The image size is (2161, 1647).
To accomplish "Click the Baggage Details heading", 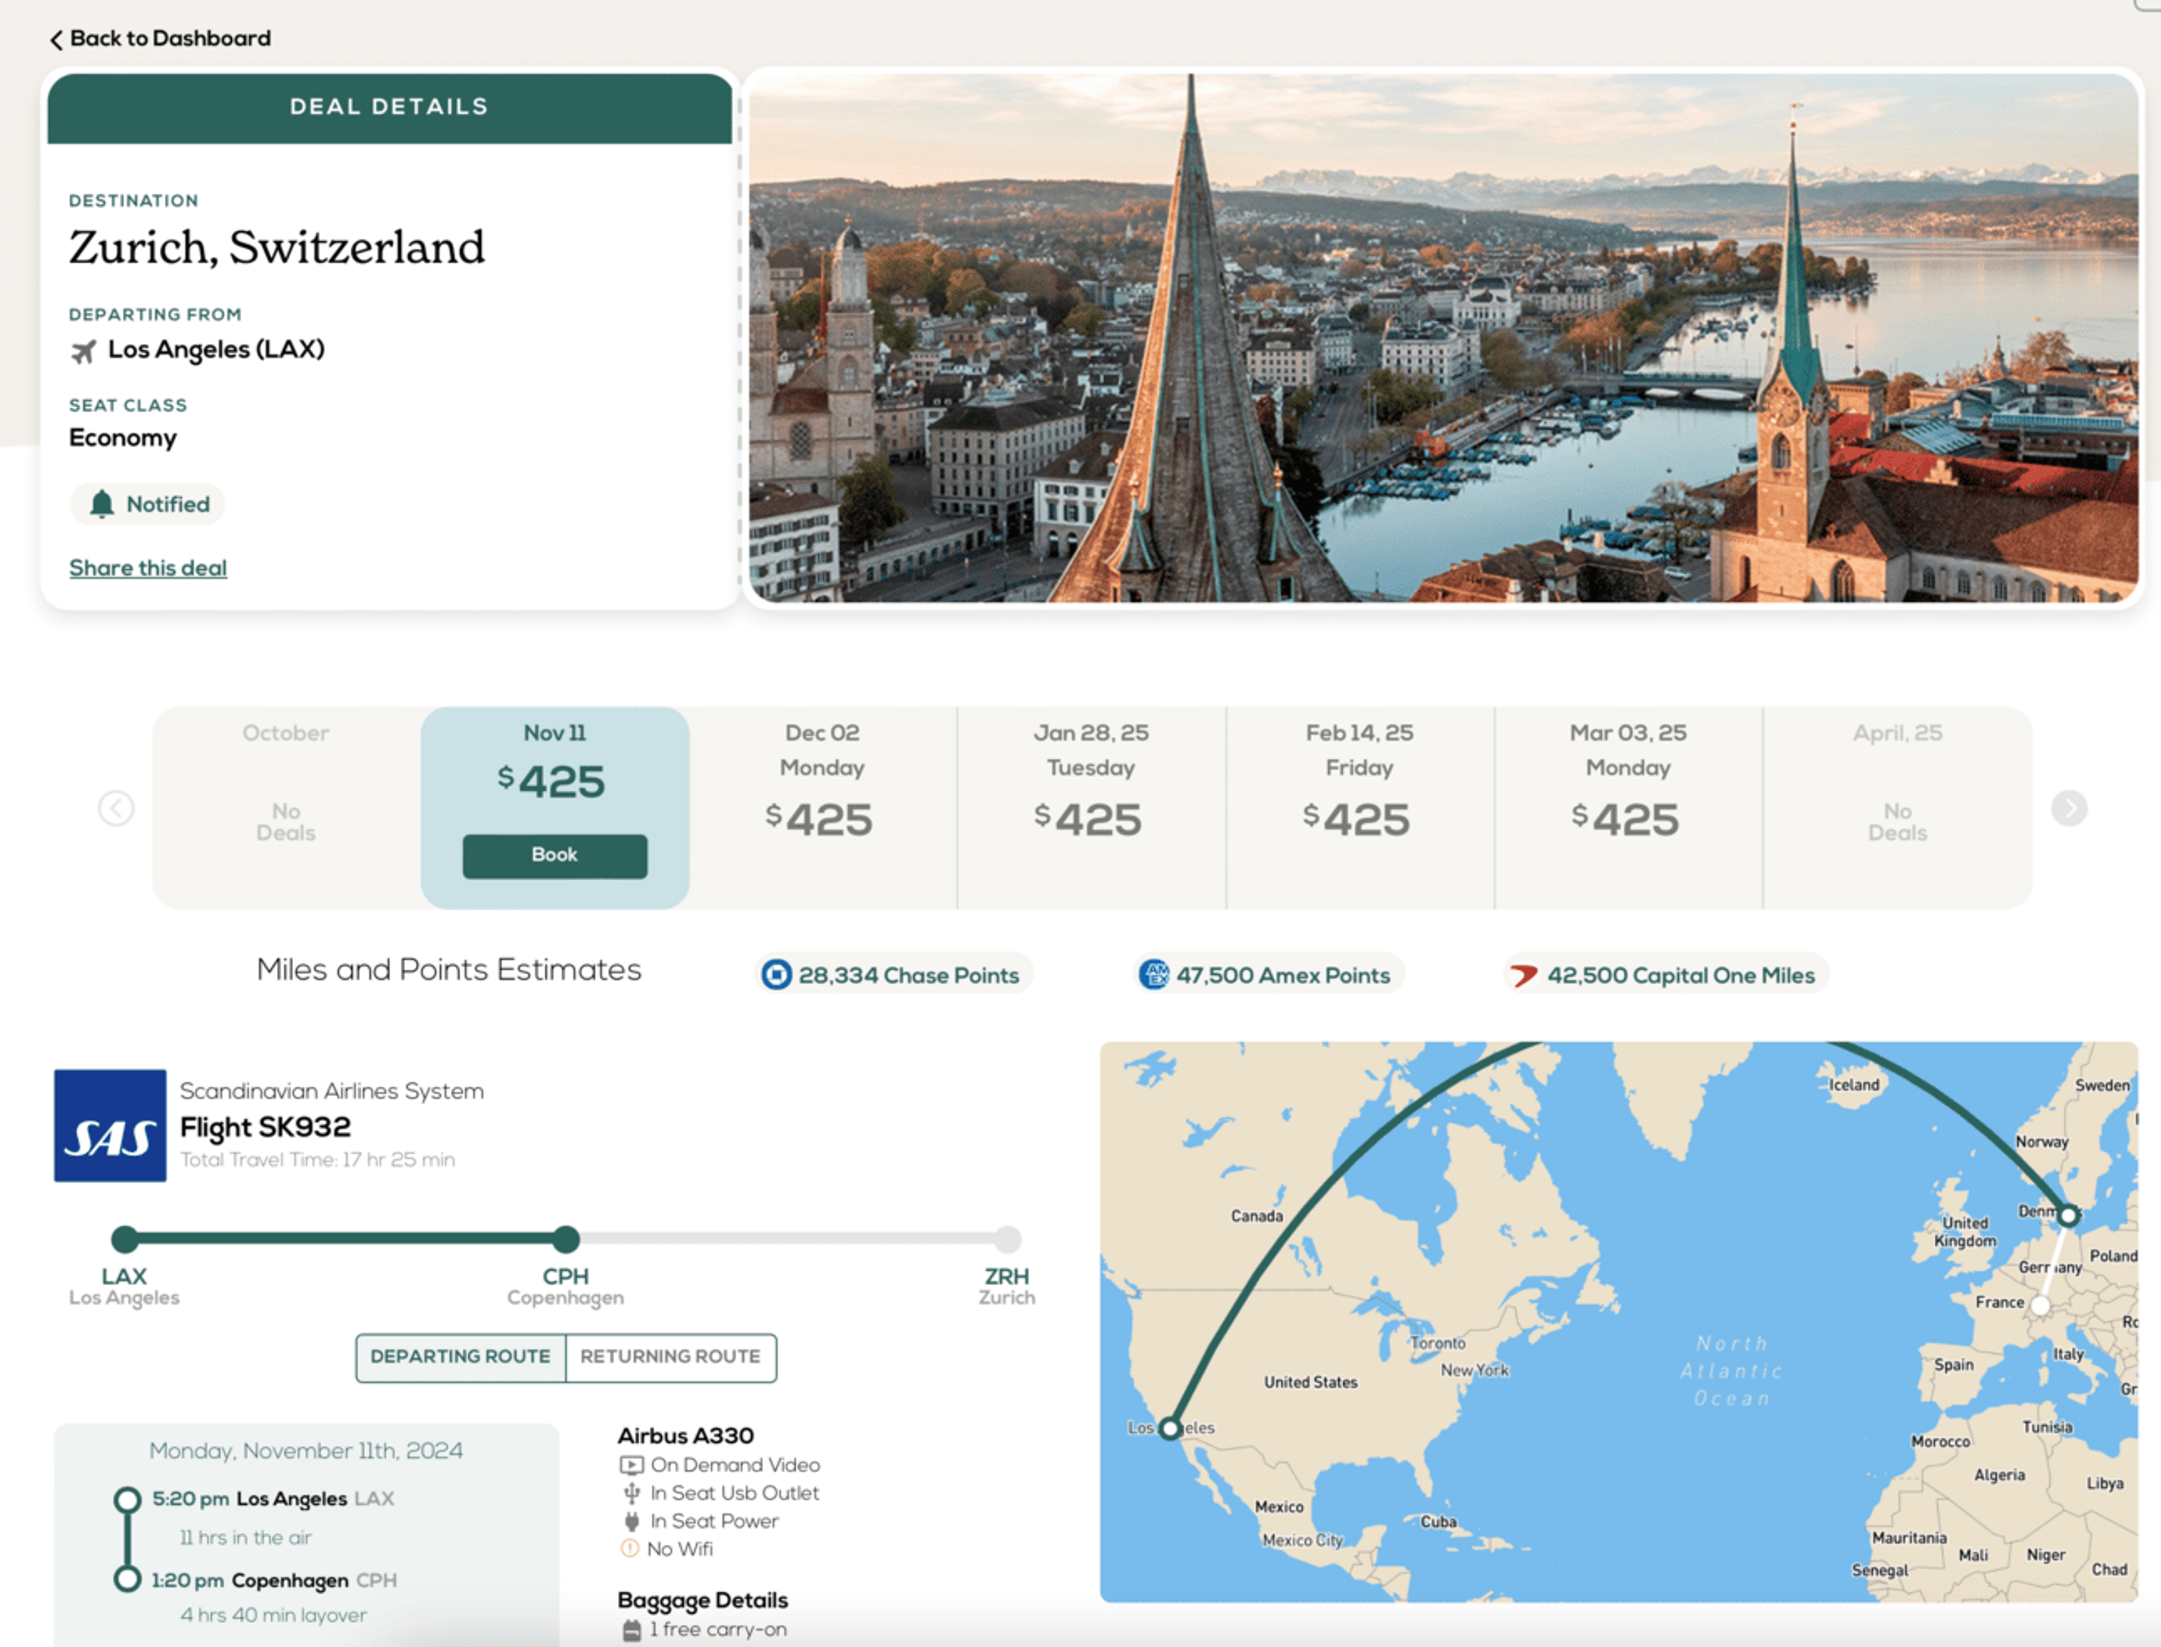I will pyautogui.click(x=702, y=1600).
